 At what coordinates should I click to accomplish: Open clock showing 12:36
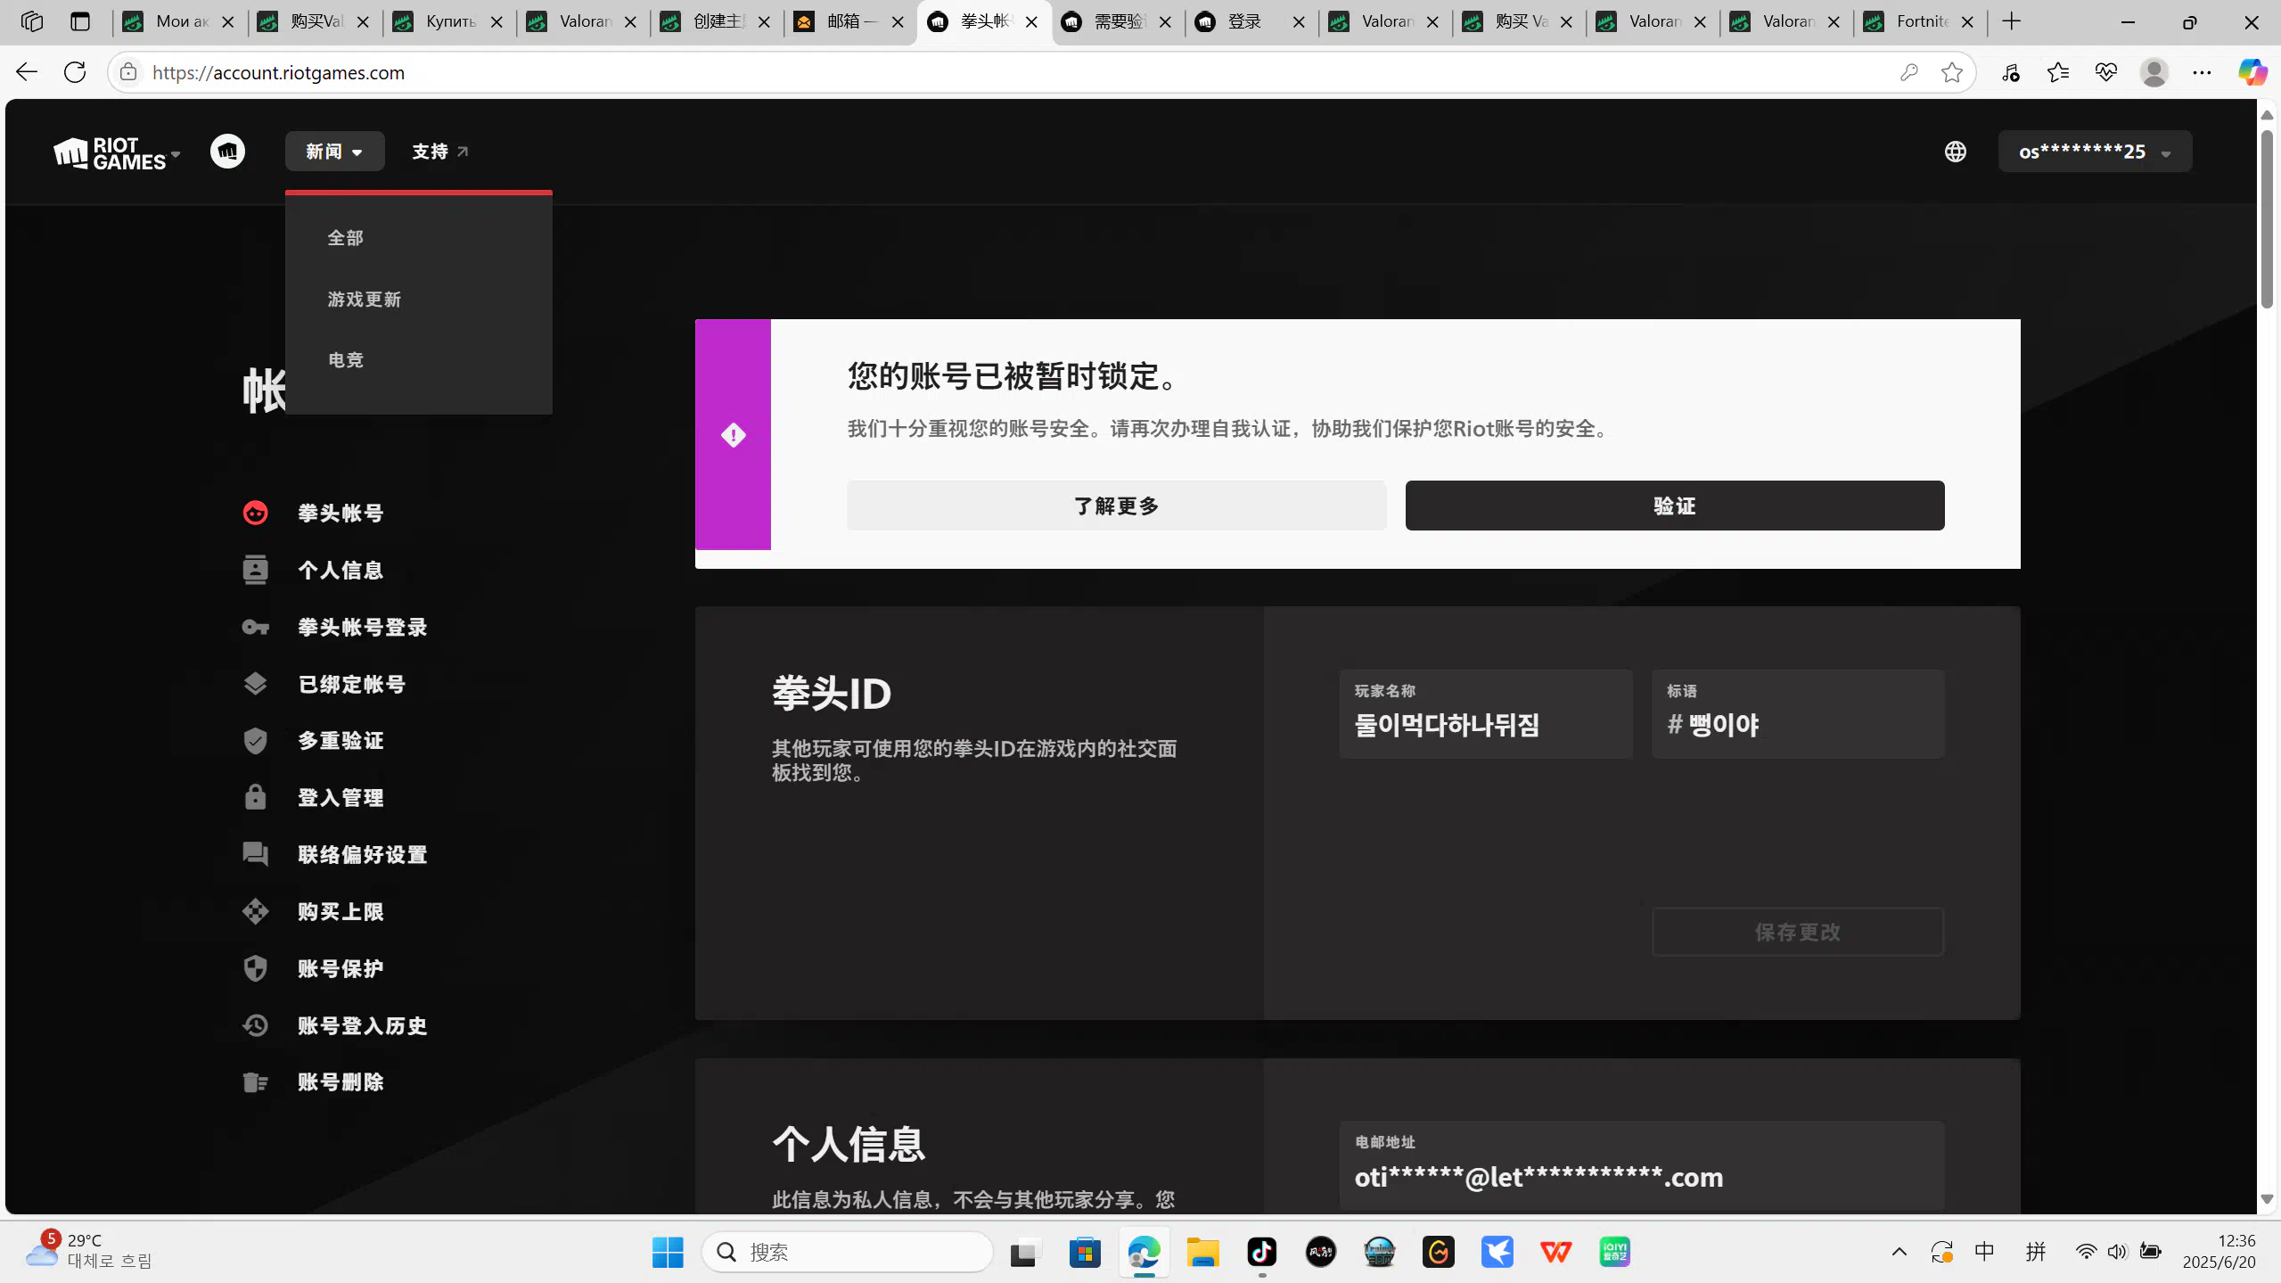pyautogui.click(x=2219, y=1251)
